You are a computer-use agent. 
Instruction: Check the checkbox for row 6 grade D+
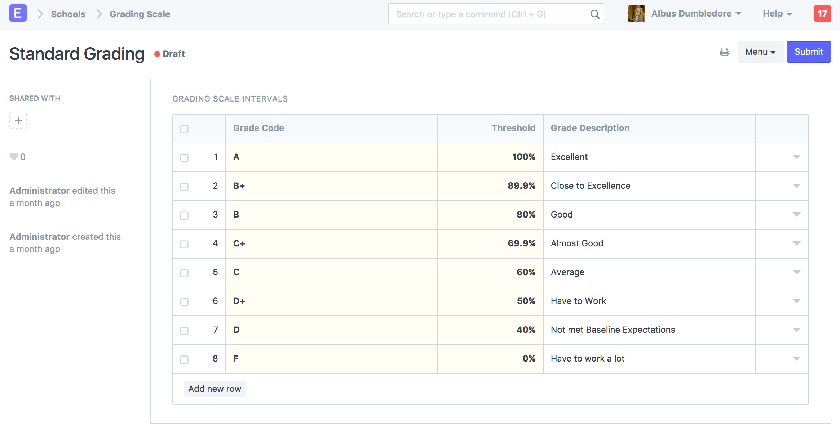184,302
